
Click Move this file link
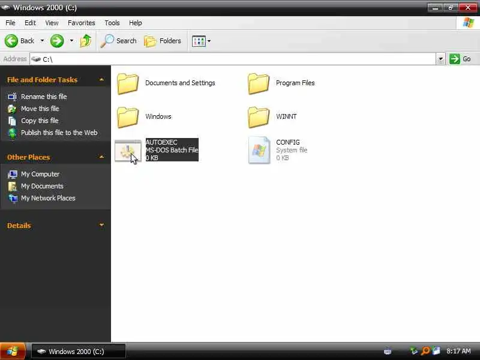click(40, 109)
